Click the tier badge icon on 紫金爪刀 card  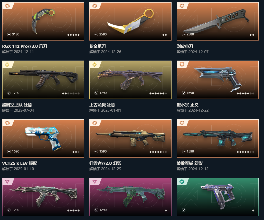pyautogui.click(x=95, y=6)
